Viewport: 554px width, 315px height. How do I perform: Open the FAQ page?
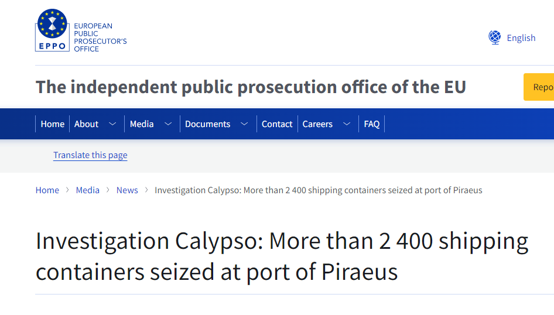[372, 124]
